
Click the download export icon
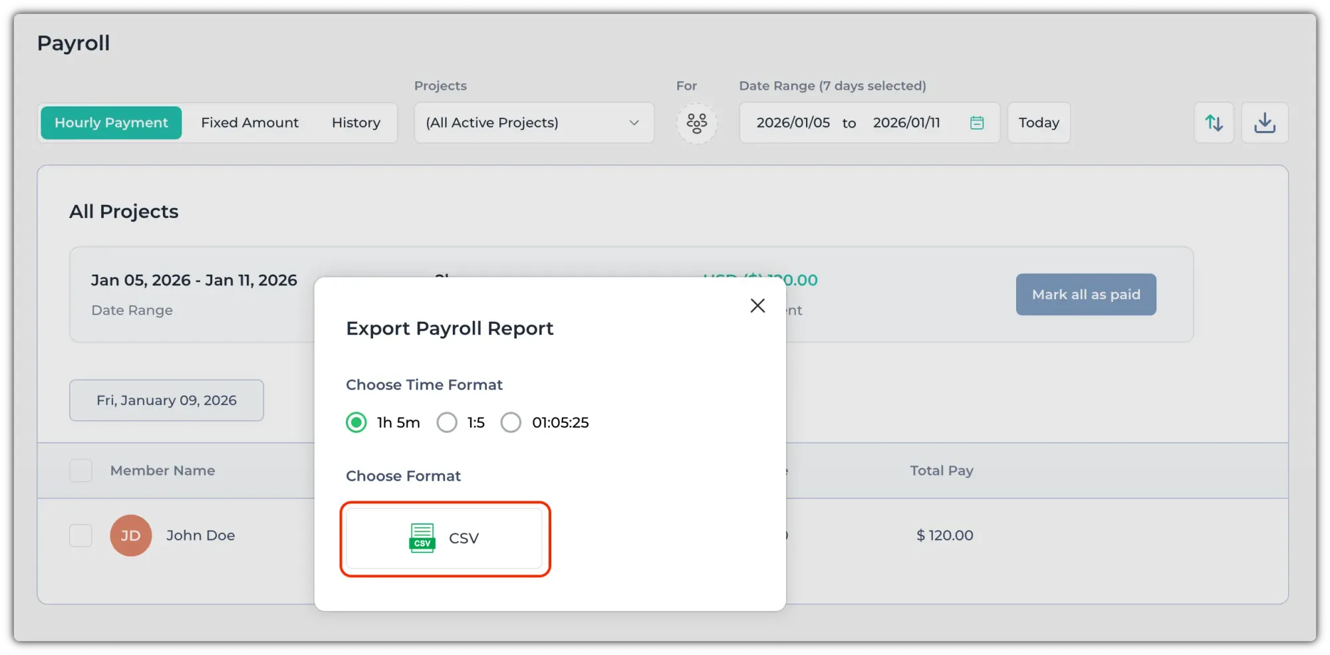(1264, 123)
